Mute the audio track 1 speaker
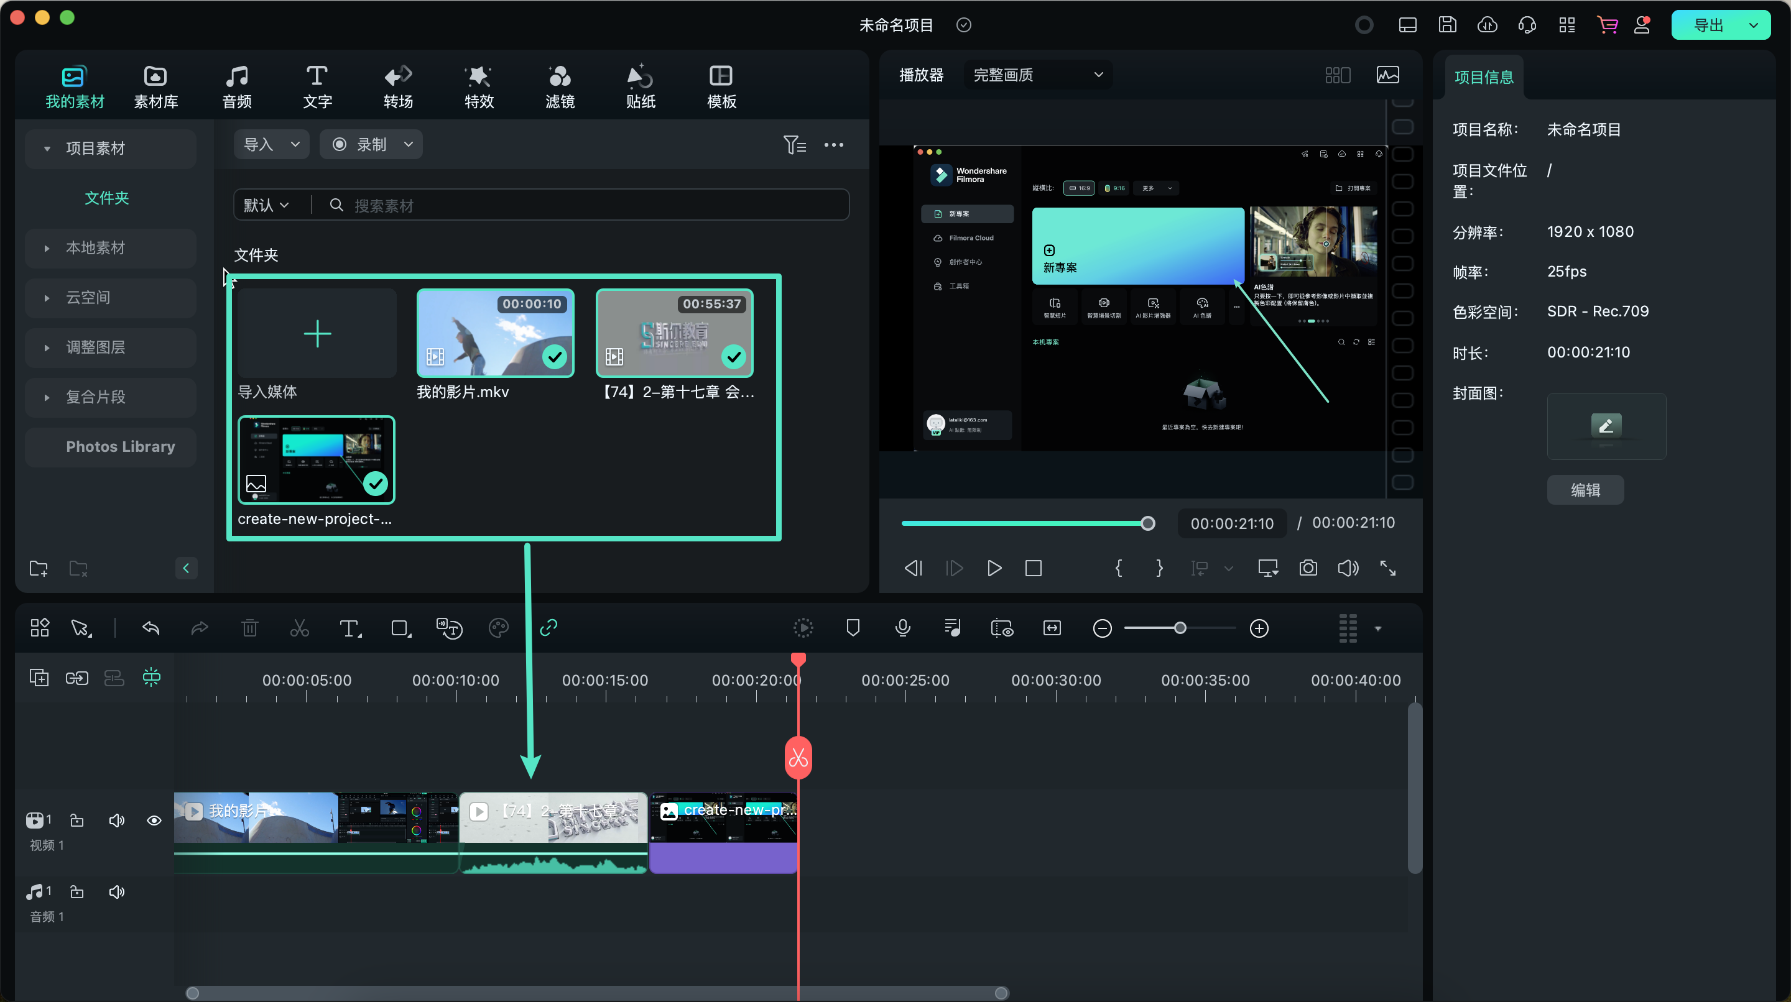This screenshot has width=1791, height=1002. click(117, 891)
